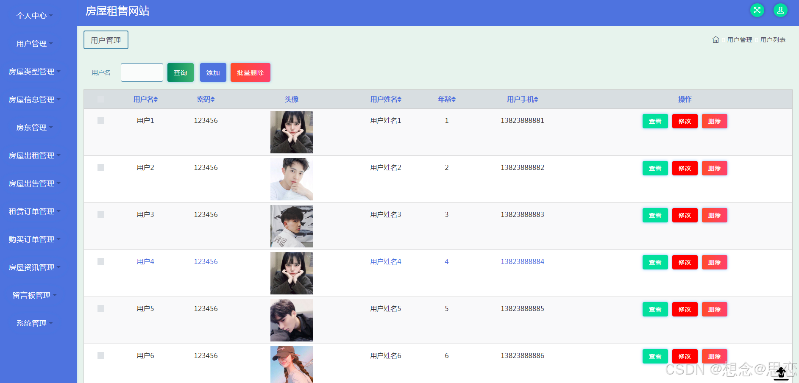Screen dimensions: 799x383
Task: Edit 用户1 with the 修改 button
Action: click(x=685, y=121)
